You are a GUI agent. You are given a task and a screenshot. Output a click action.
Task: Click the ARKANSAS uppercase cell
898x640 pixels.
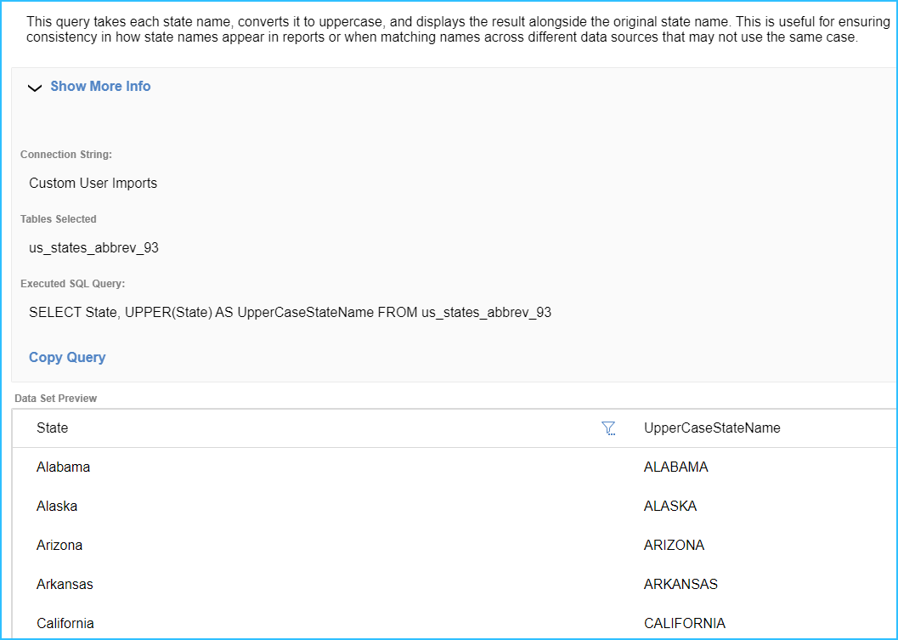(x=681, y=584)
